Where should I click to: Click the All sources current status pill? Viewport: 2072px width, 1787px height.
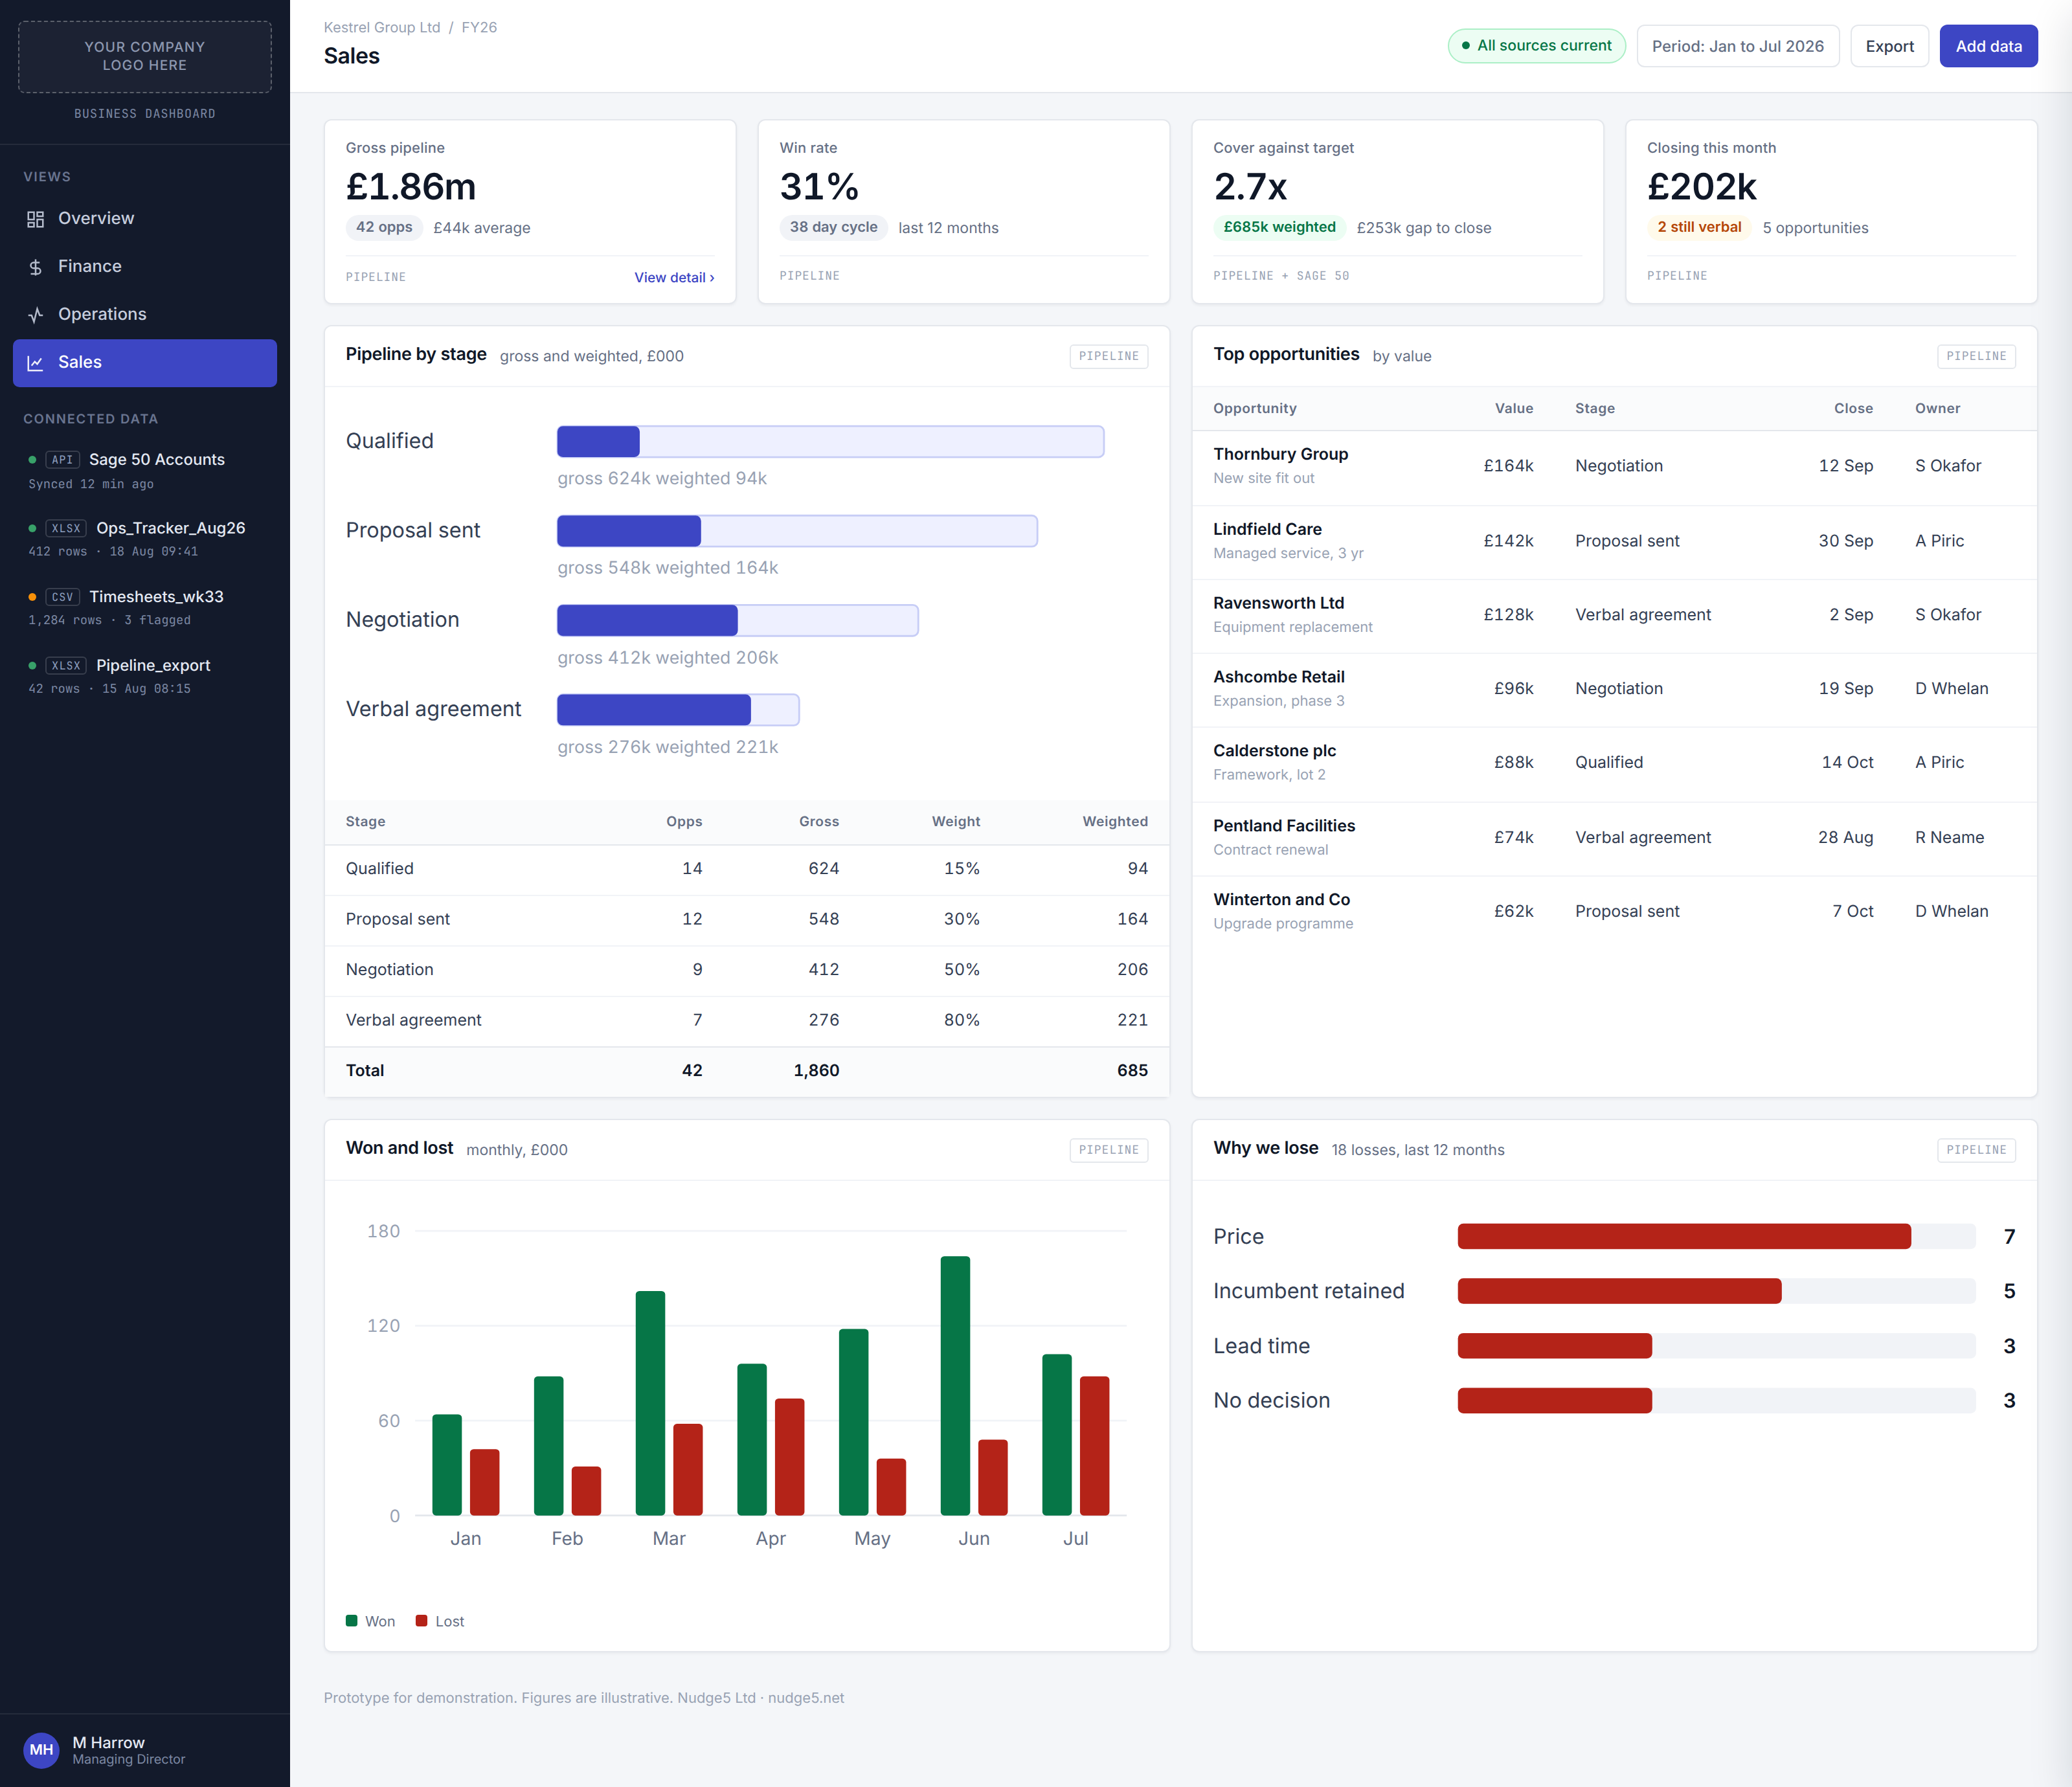coord(1536,46)
